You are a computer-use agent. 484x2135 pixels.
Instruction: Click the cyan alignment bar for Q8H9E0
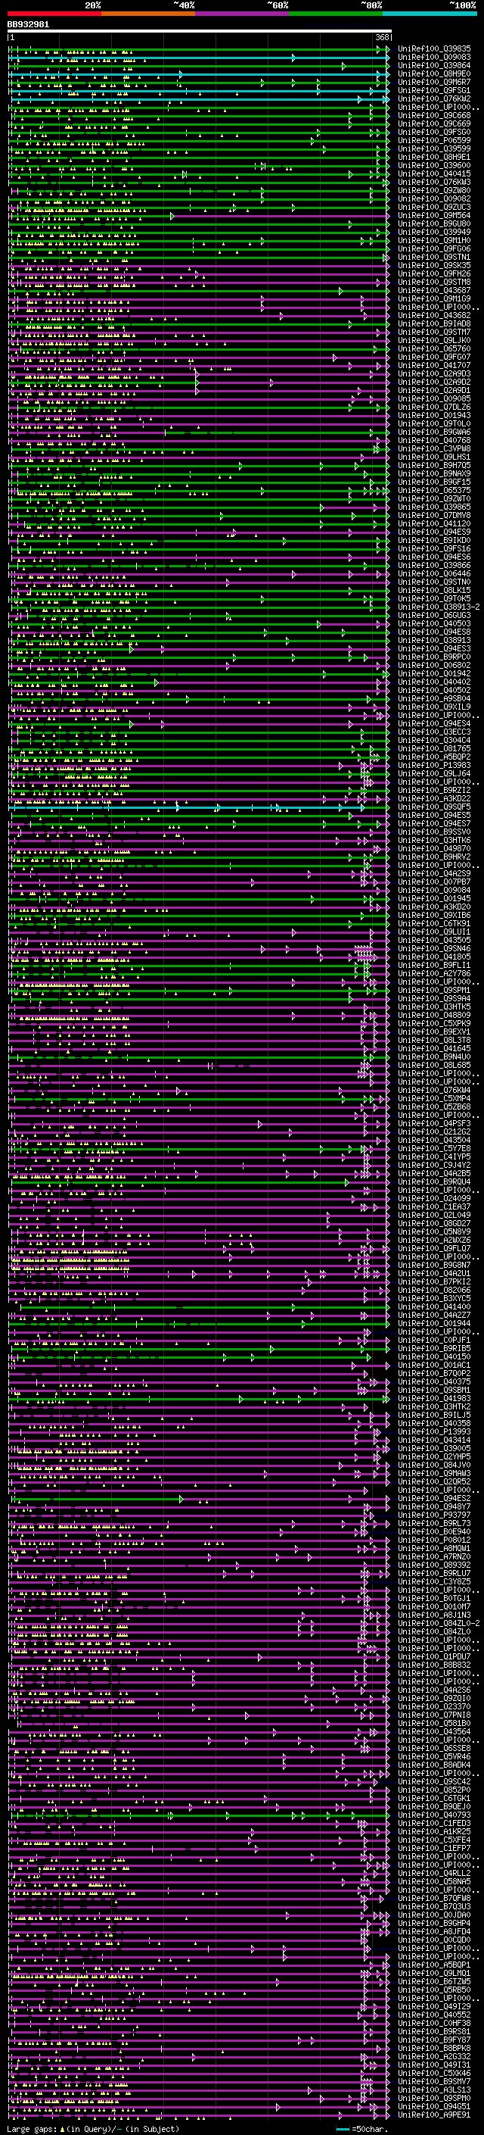click(200, 74)
